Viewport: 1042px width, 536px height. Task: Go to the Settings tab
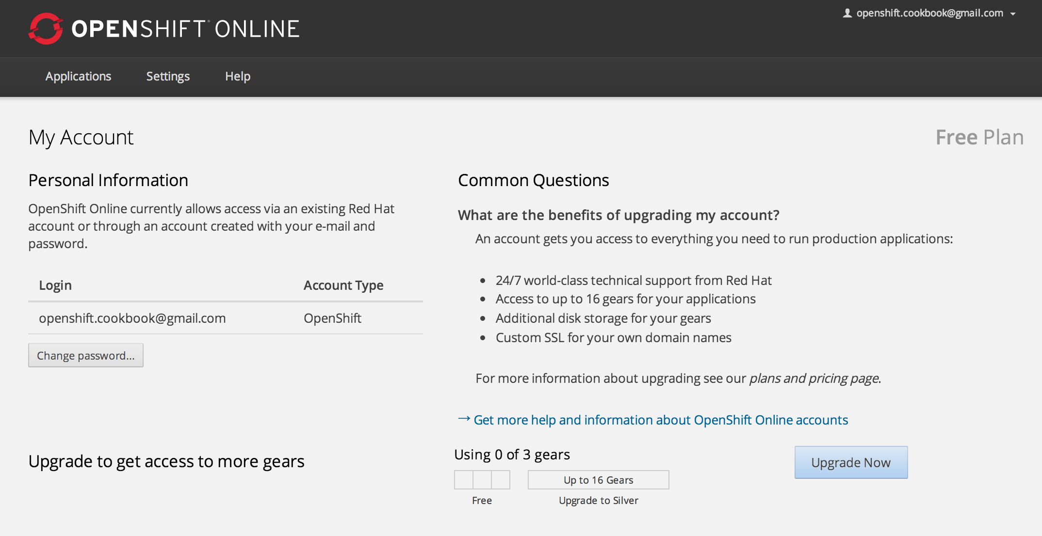(x=168, y=77)
